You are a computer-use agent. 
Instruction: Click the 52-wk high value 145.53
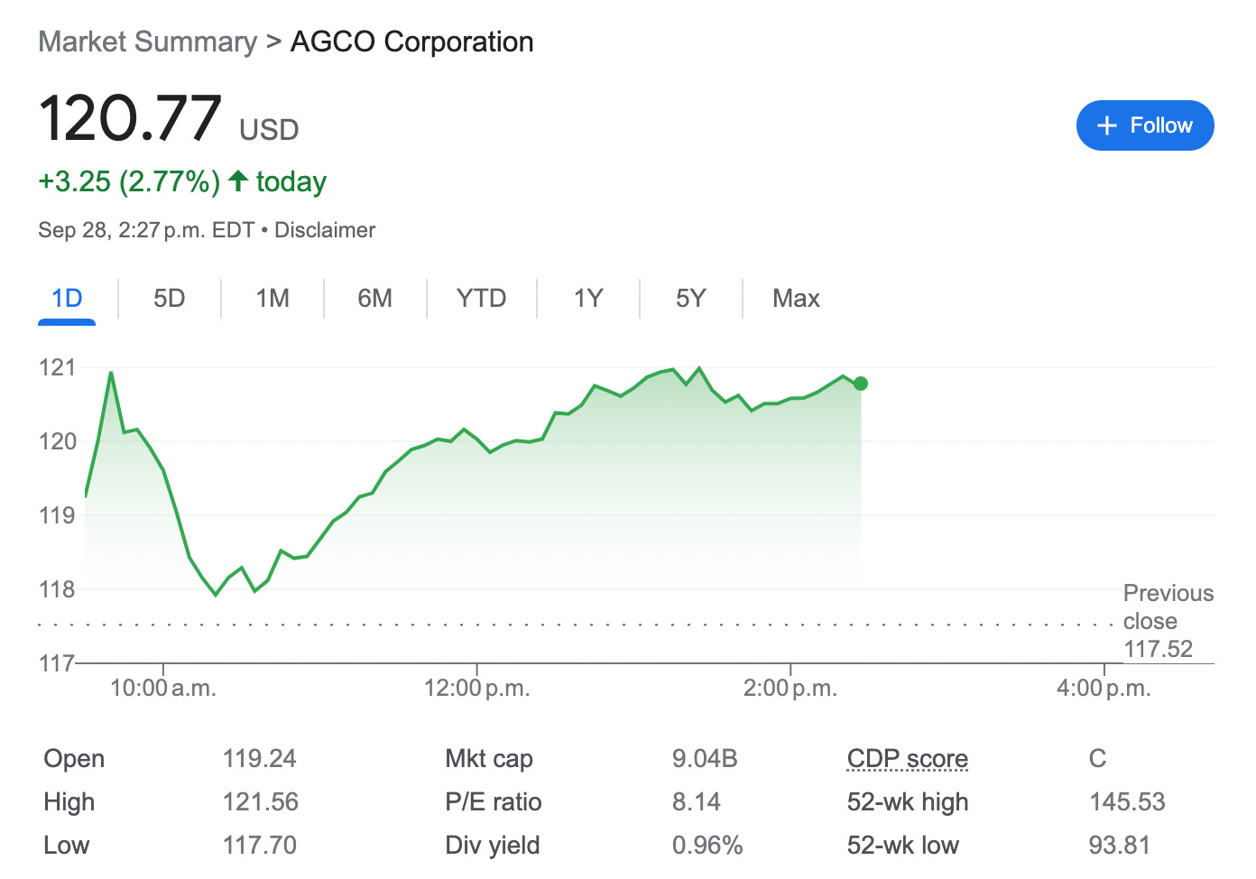click(x=1127, y=802)
